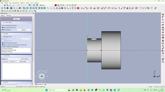Click the task panel vertical scrollbar
This screenshot has height=92, width=165.
[x=33, y=40]
